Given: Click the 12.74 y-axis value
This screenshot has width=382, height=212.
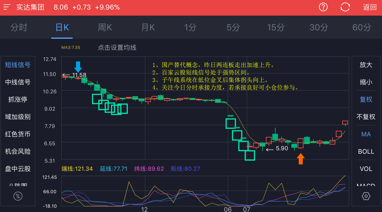Looking at the screenshot, I should [49, 59].
